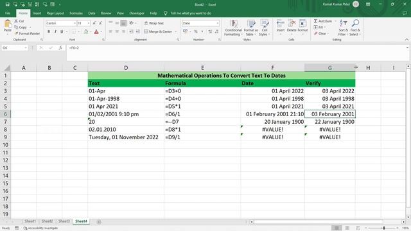
Task: Select cell F6 with 01 February 2001 21:10
Action: point(272,114)
